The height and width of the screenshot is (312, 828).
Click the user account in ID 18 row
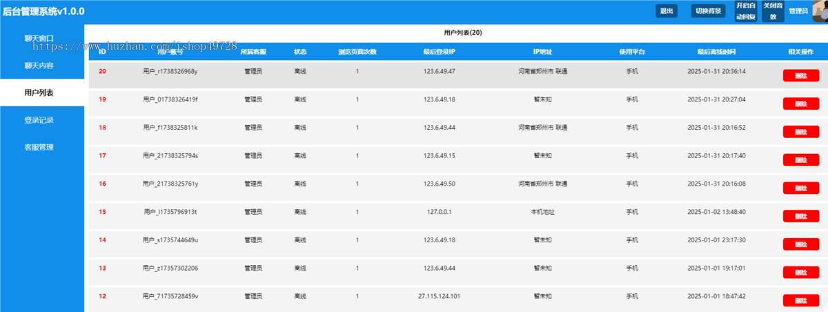pyautogui.click(x=170, y=127)
